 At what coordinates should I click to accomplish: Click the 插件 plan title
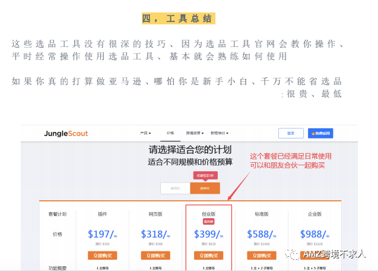click(x=103, y=214)
